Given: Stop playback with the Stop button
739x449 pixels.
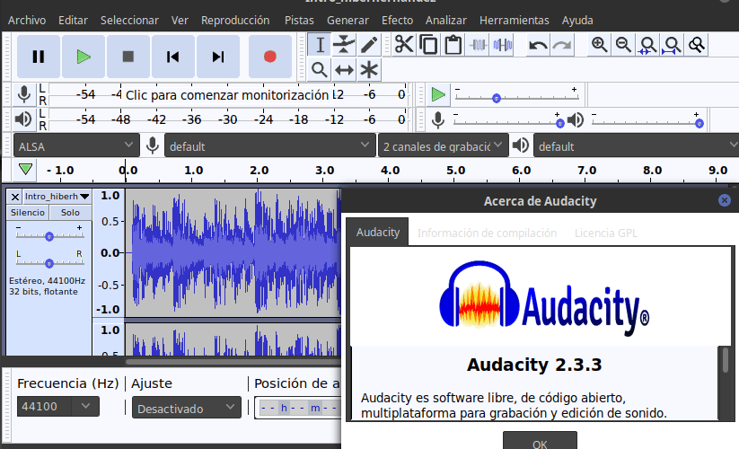Looking at the screenshot, I should point(128,57).
